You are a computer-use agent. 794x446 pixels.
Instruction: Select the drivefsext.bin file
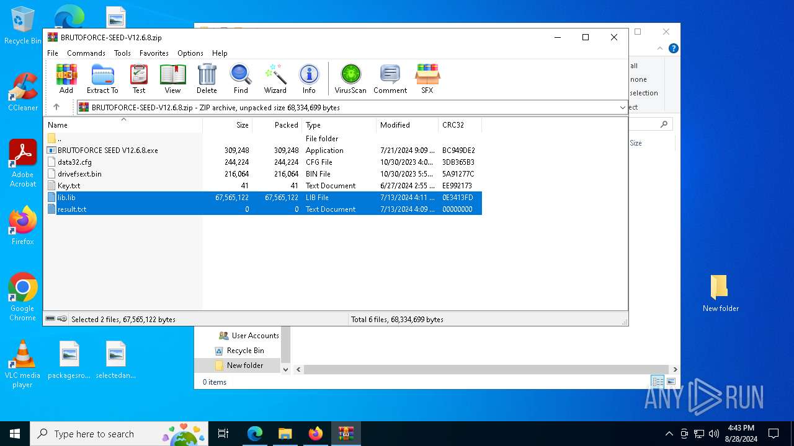(264, 174)
